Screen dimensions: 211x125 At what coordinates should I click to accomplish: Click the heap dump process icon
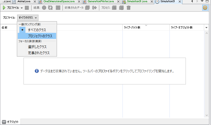pos(121,8)
